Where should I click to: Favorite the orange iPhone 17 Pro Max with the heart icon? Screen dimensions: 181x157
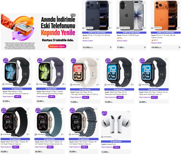pos(178,3)
